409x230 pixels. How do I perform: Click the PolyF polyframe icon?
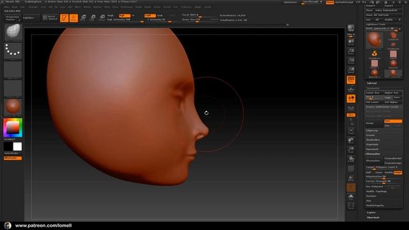351,169
